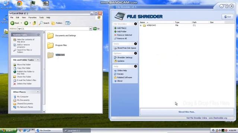
Task: Click sidebar scrollbar down arrow in Explorer
Action: tap(44, 112)
